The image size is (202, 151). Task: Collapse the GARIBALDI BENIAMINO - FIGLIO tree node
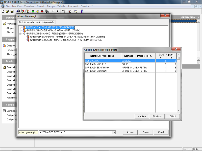coord(20,33)
